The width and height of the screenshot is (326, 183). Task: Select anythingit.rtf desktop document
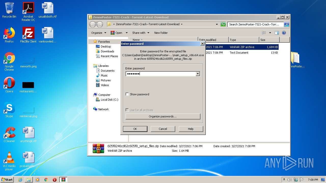pyautogui.click(x=28, y=135)
